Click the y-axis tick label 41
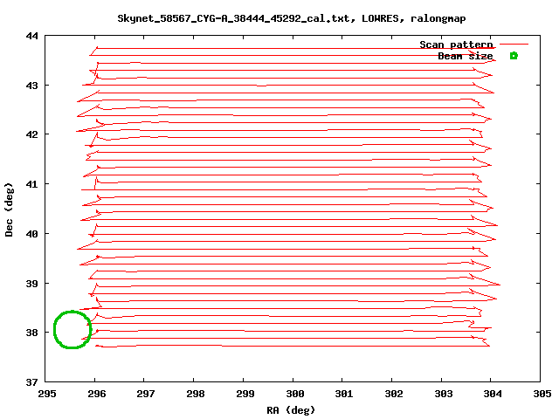 pos(31,184)
